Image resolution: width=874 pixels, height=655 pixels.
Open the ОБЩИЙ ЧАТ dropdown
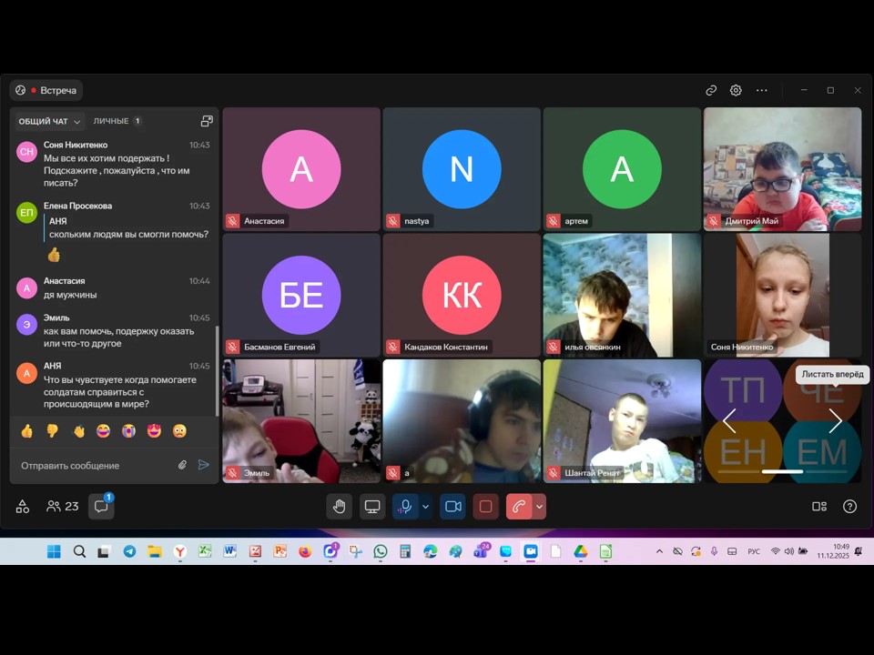click(x=49, y=121)
